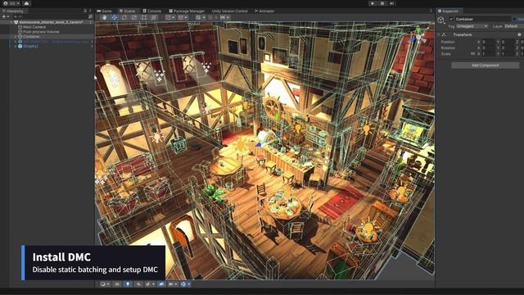Click Position X field in Transform

pos(488,42)
